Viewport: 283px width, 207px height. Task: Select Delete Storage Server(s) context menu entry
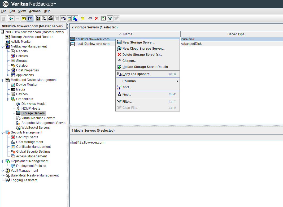[147, 55]
